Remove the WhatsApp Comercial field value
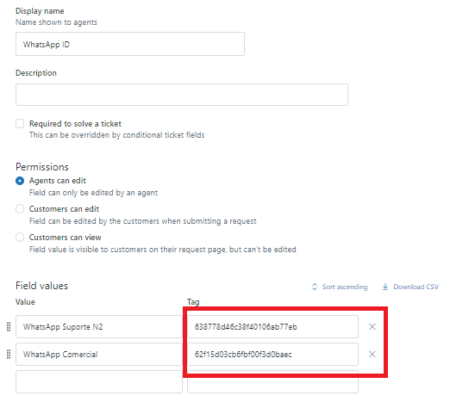450x408 pixels. pyautogui.click(x=372, y=354)
